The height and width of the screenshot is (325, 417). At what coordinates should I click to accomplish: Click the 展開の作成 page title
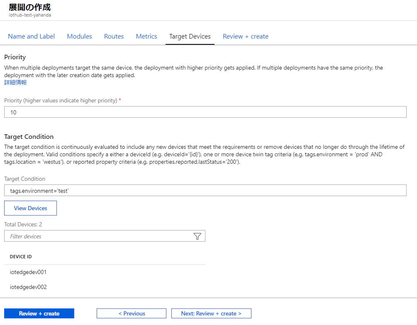pyautogui.click(x=29, y=7)
